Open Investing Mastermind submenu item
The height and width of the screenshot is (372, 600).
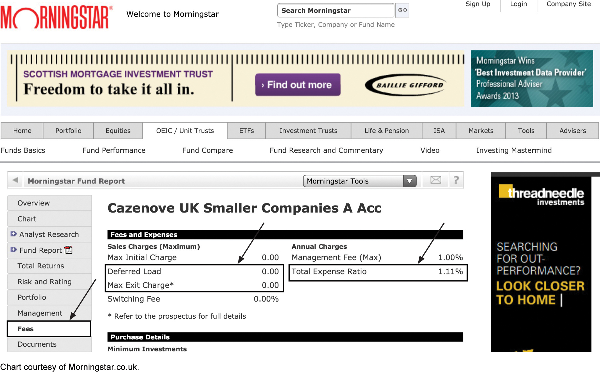[514, 150]
